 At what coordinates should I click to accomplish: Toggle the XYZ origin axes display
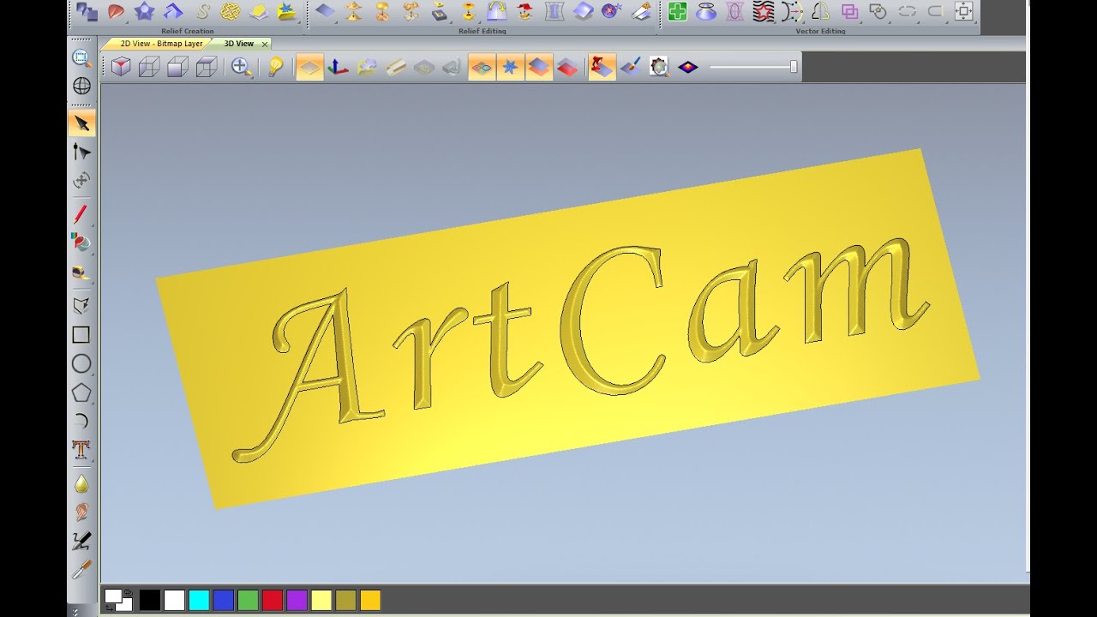(339, 67)
